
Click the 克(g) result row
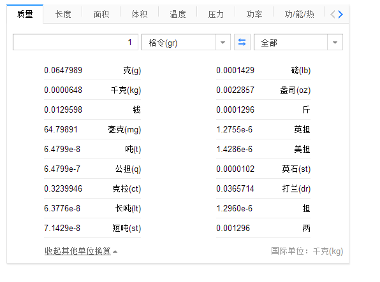coord(92,71)
